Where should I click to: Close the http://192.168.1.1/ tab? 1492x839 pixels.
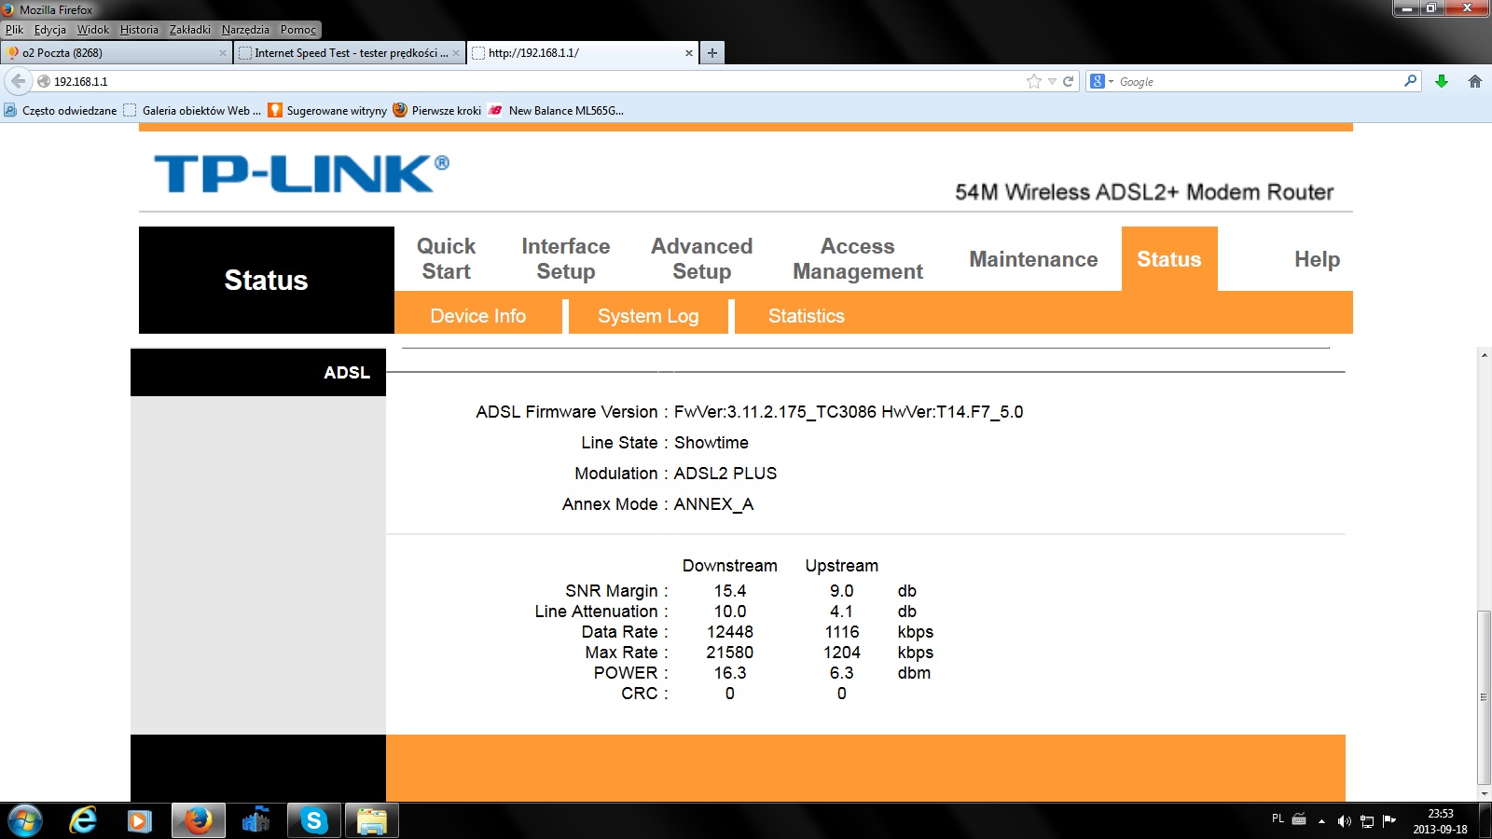tap(689, 53)
